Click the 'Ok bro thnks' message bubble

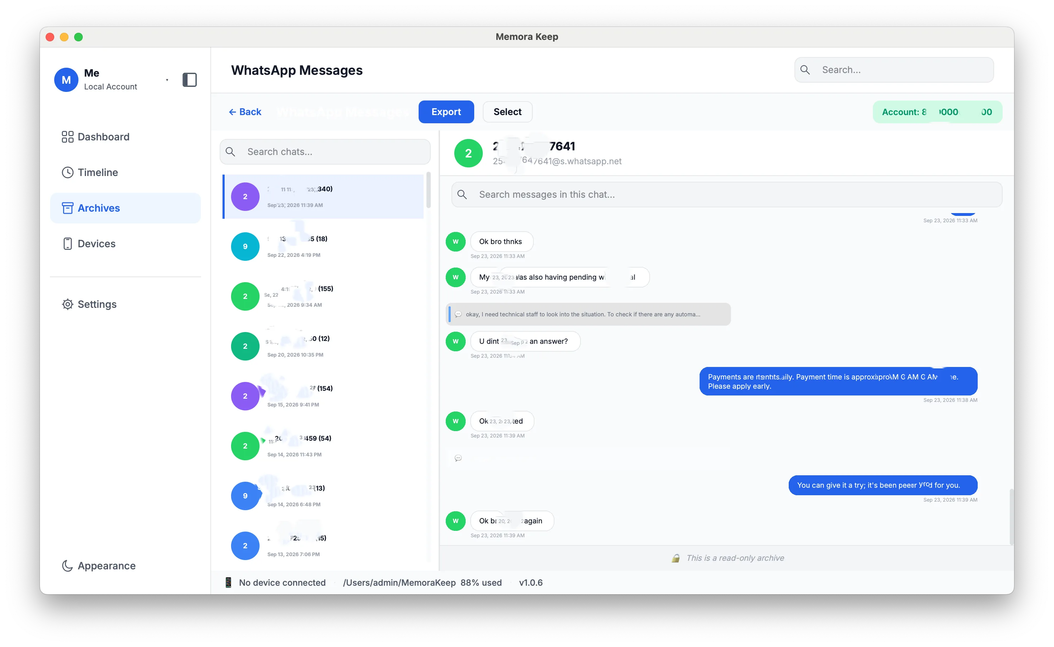[502, 241]
